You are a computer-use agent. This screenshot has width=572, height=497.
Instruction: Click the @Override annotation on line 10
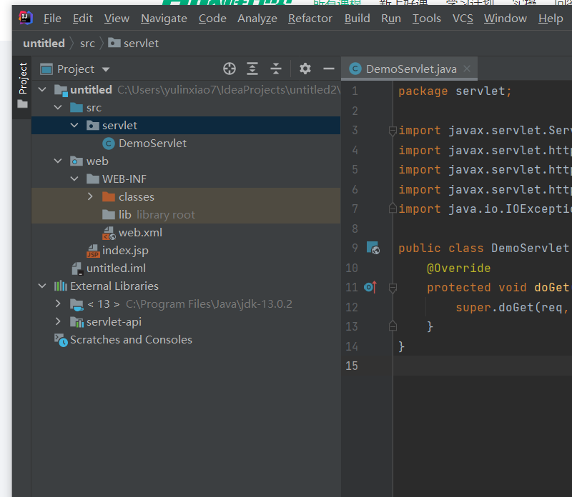(x=458, y=268)
